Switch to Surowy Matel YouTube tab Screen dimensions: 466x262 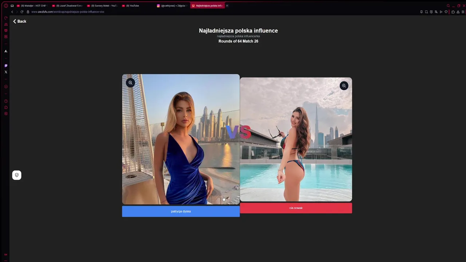pyautogui.click(x=102, y=6)
